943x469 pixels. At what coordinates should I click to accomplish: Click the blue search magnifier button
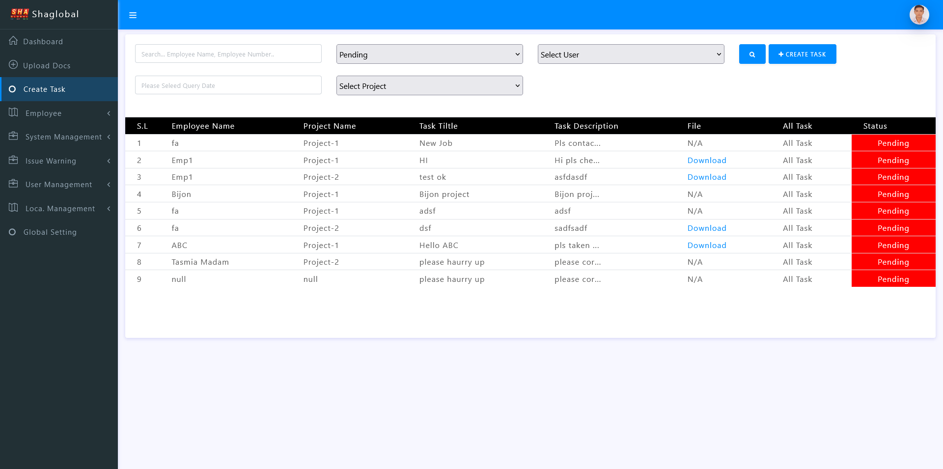pyautogui.click(x=752, y=54)
